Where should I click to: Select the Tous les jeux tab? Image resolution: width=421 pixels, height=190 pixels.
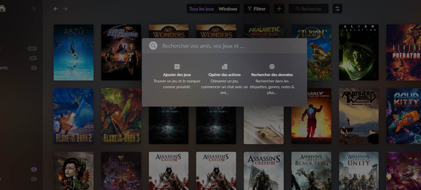[x=201, y=9]
